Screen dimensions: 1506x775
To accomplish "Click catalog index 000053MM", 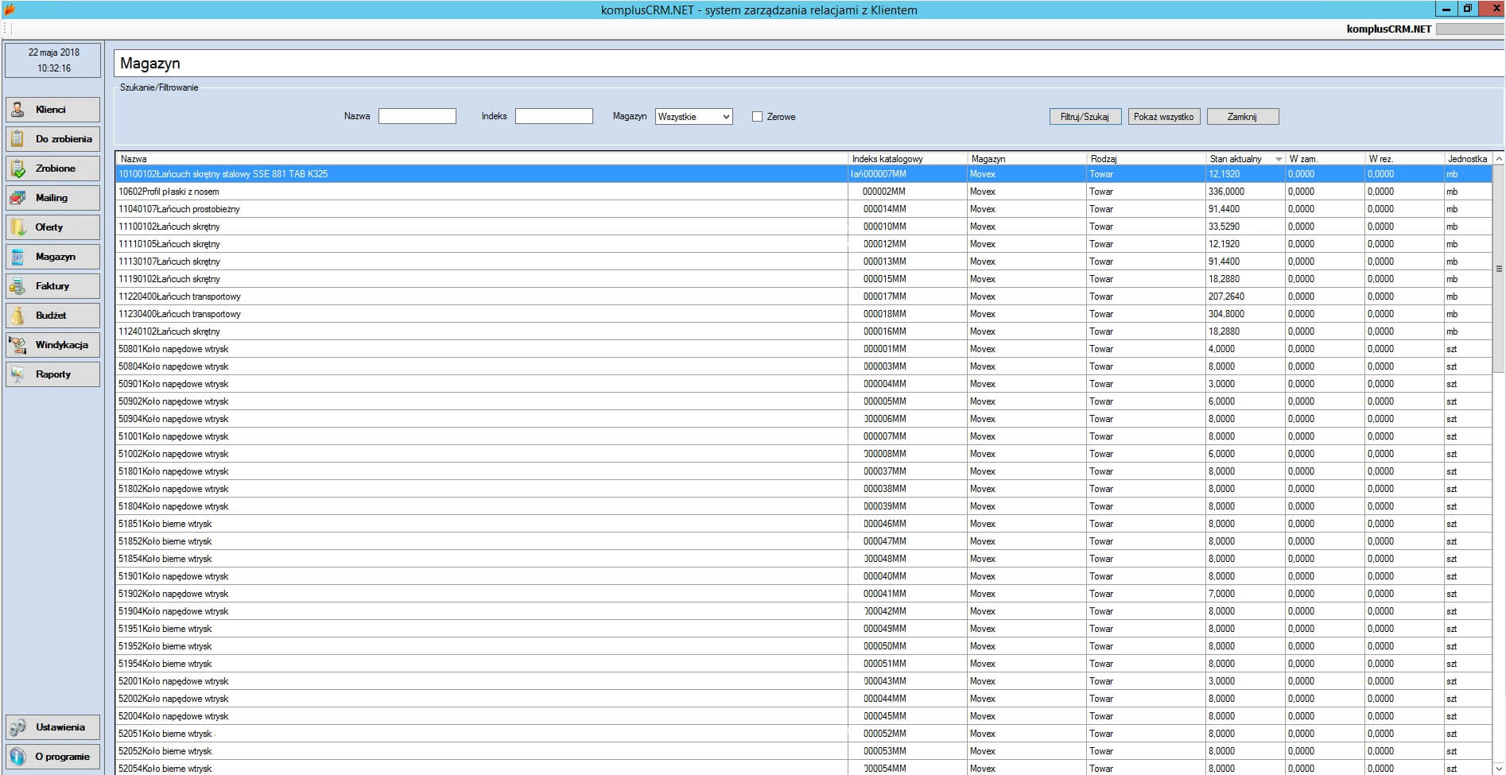I will coord(885,751).
